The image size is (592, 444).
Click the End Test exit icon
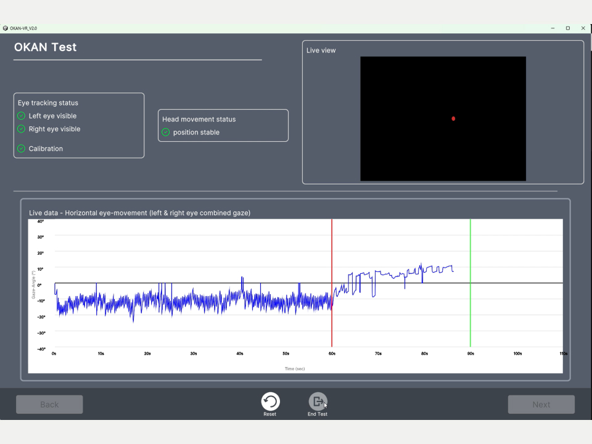click(x=318, y=401)
